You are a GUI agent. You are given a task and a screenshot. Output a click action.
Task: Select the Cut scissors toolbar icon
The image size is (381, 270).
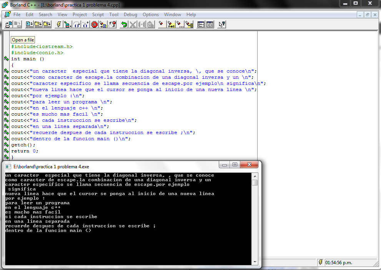[132, 24]
